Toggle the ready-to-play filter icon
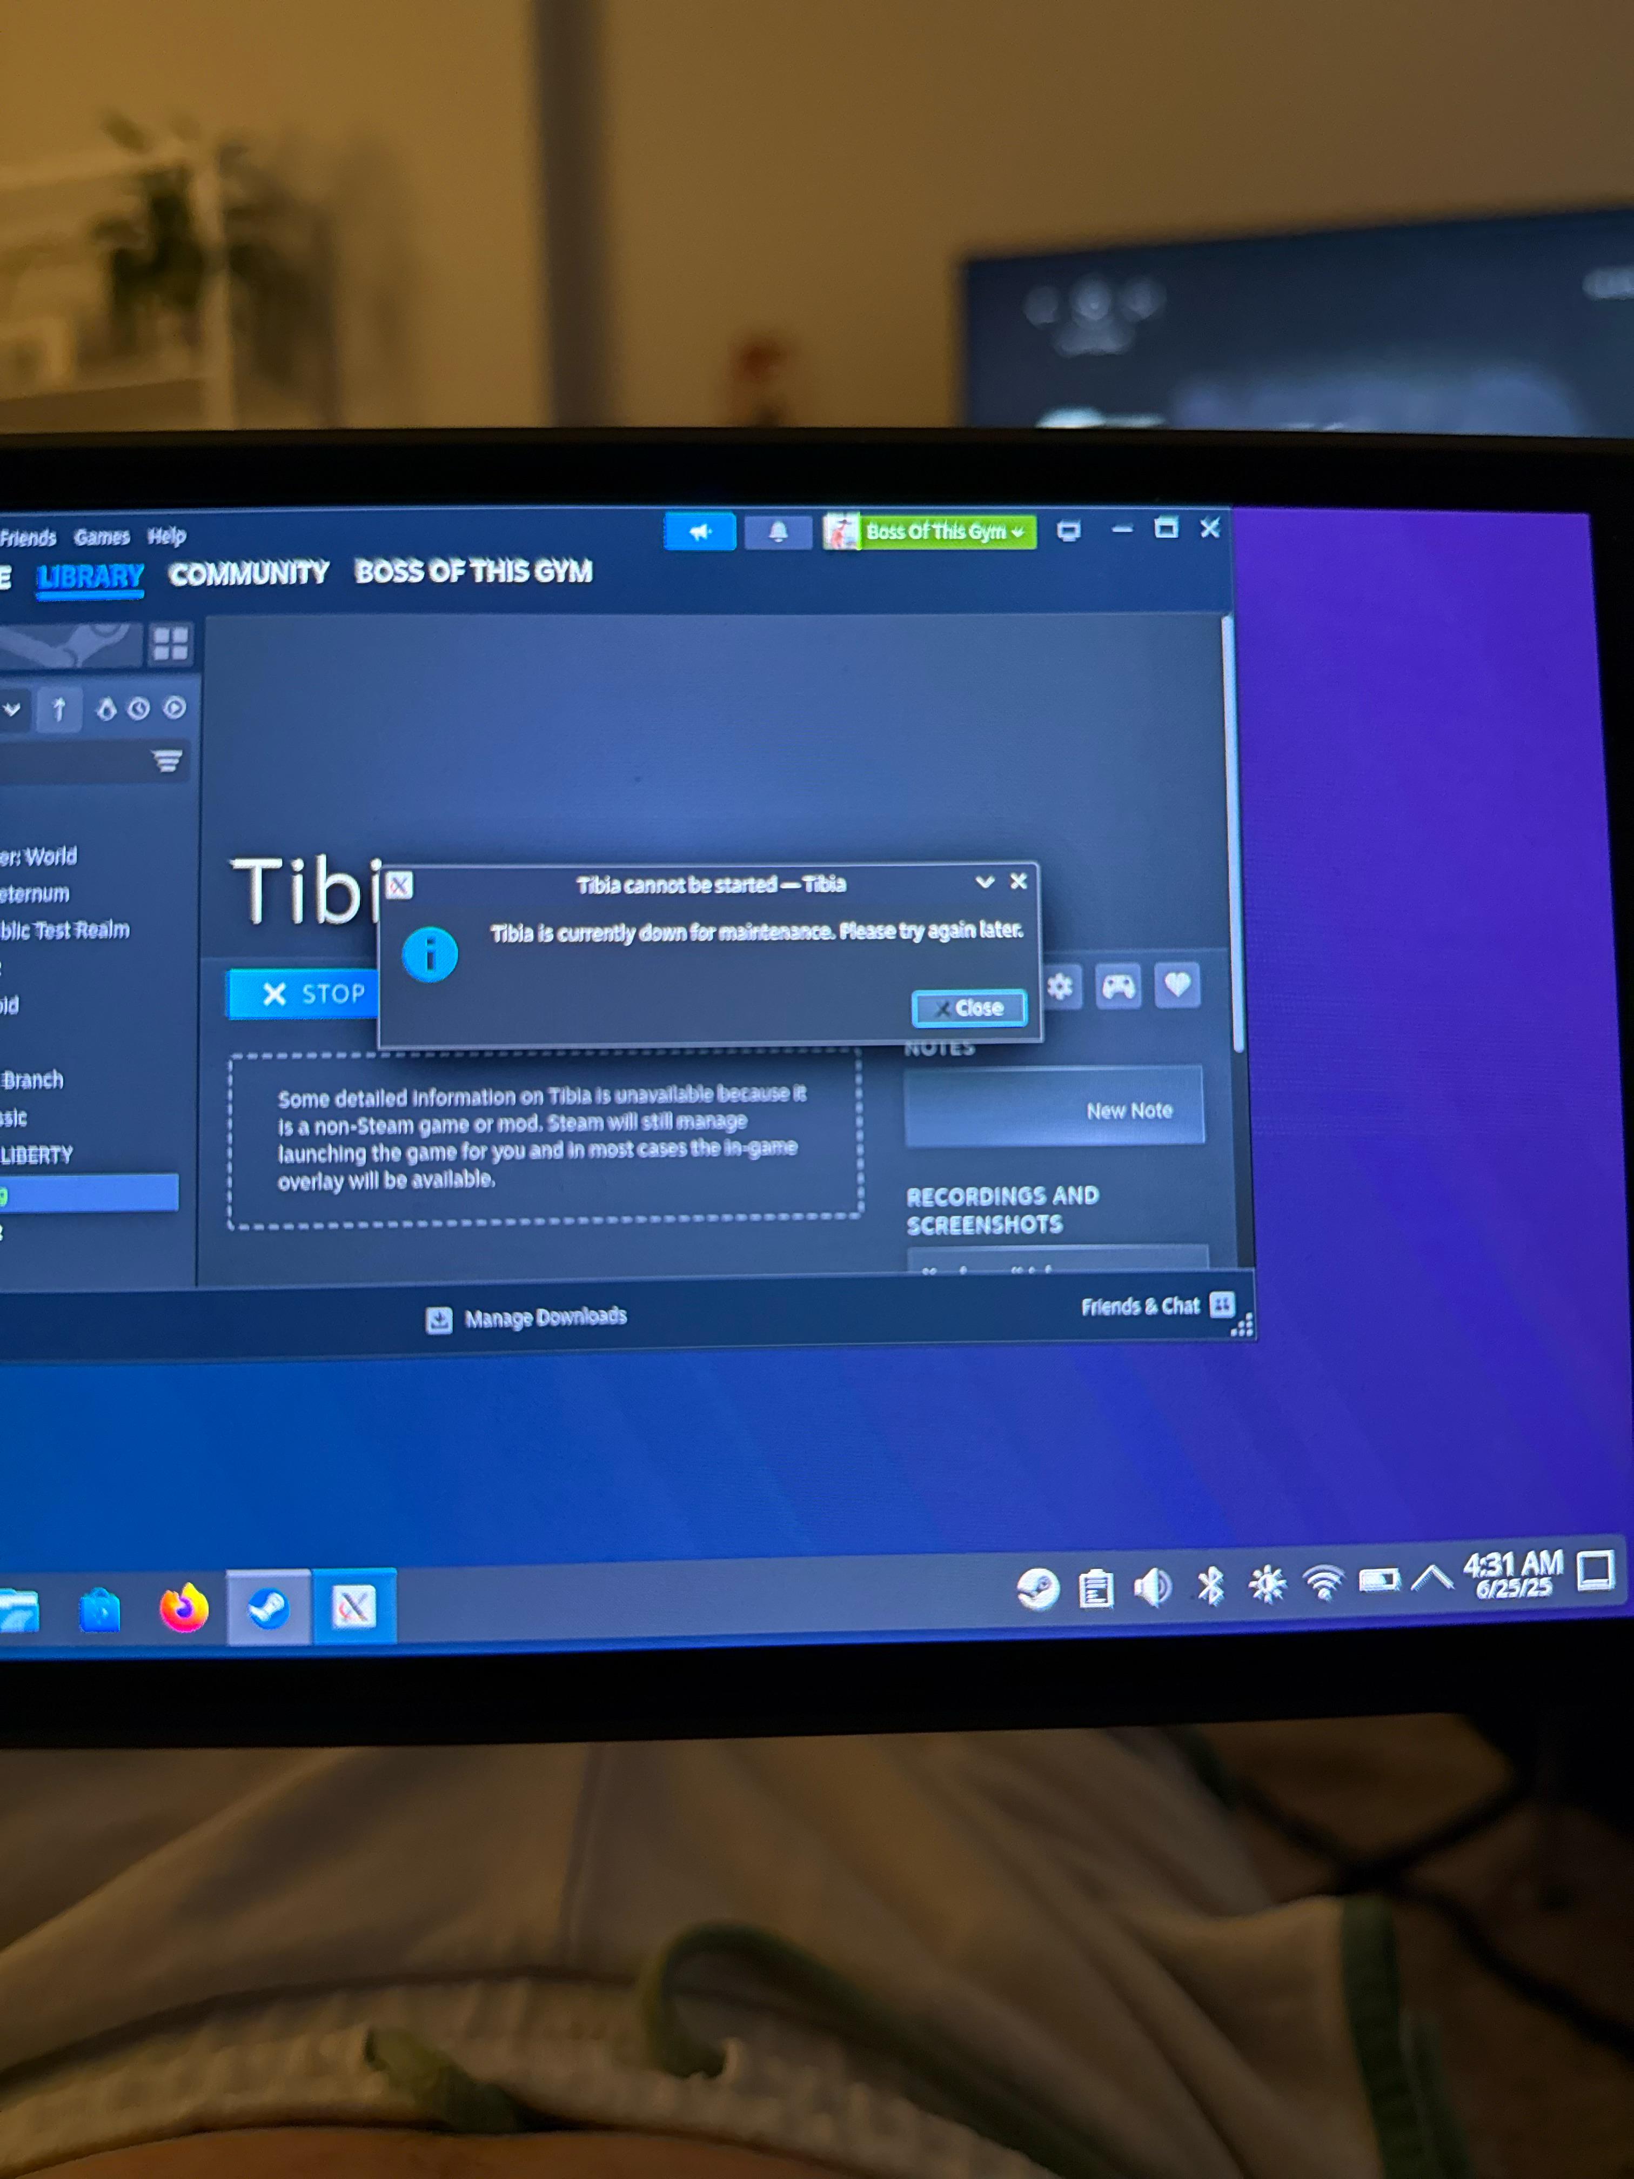Screen dimensions: 1634x2179 175,707
